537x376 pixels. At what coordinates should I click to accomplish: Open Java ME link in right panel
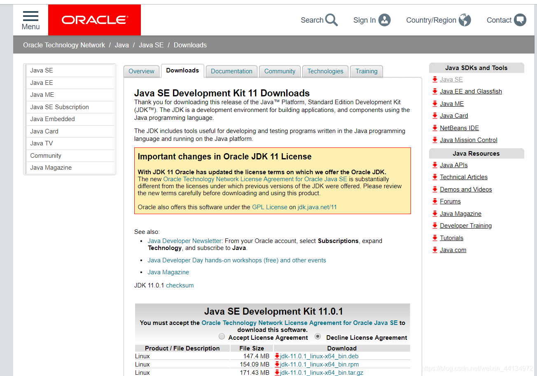coord(452,104)
